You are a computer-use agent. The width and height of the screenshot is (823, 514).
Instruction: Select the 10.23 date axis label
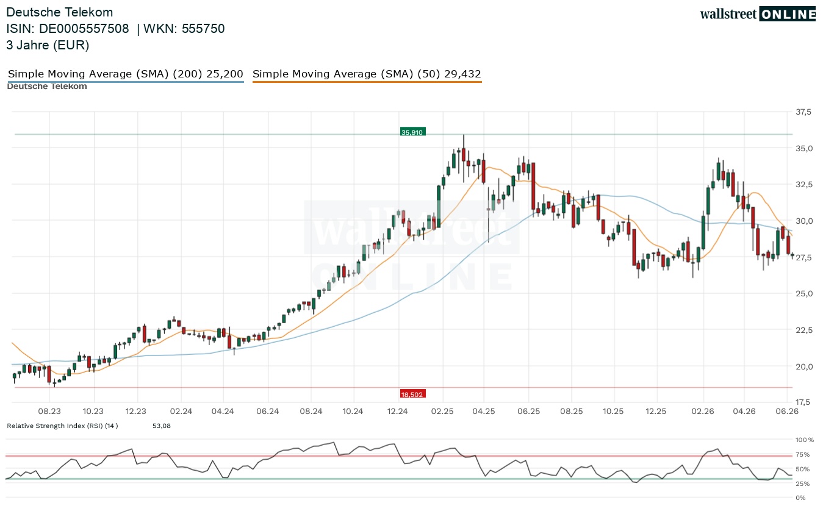click(93, 412)
